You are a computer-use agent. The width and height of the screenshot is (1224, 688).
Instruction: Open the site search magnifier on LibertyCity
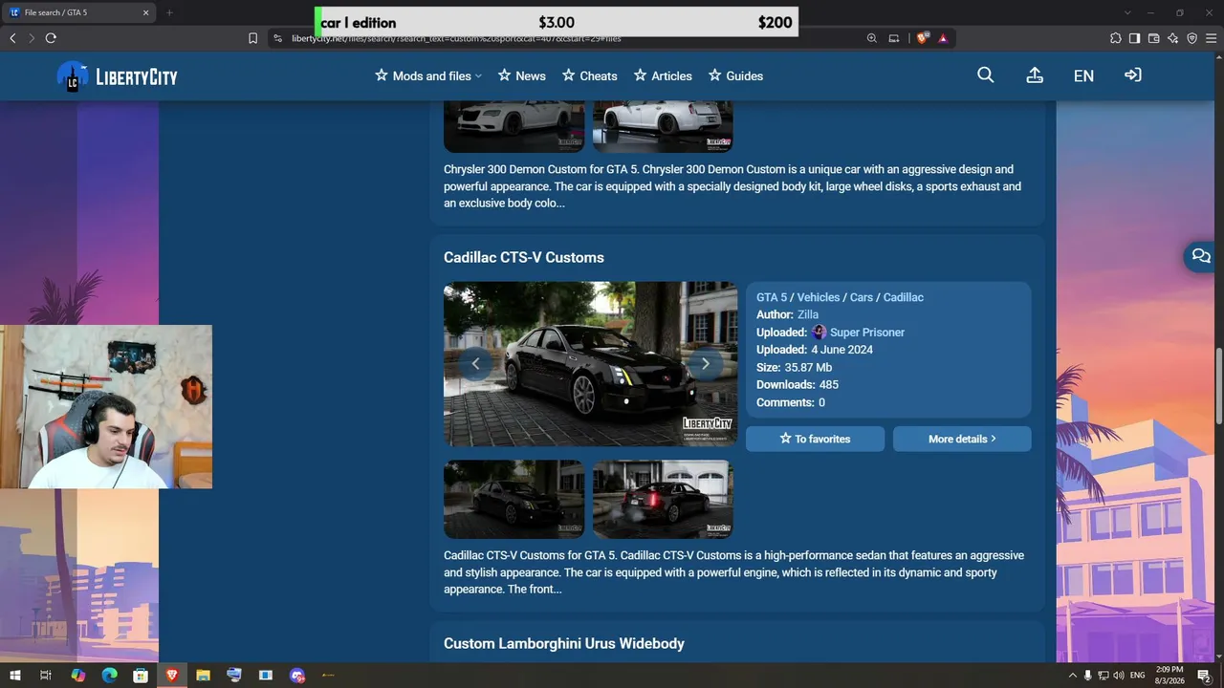coord(986,75)
